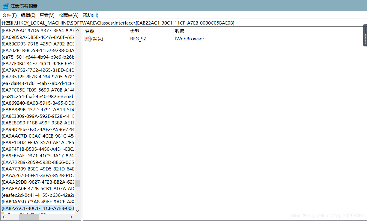The width and height of the screenshot is (367, 221).
Task: Click the Registry Editor title bar icon
Action: click(5, 6)
